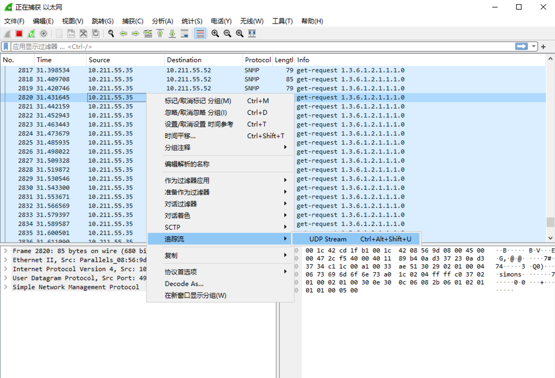Go to the last packet (down arrow icon)

pyautogui.click(x=172, y=33)
